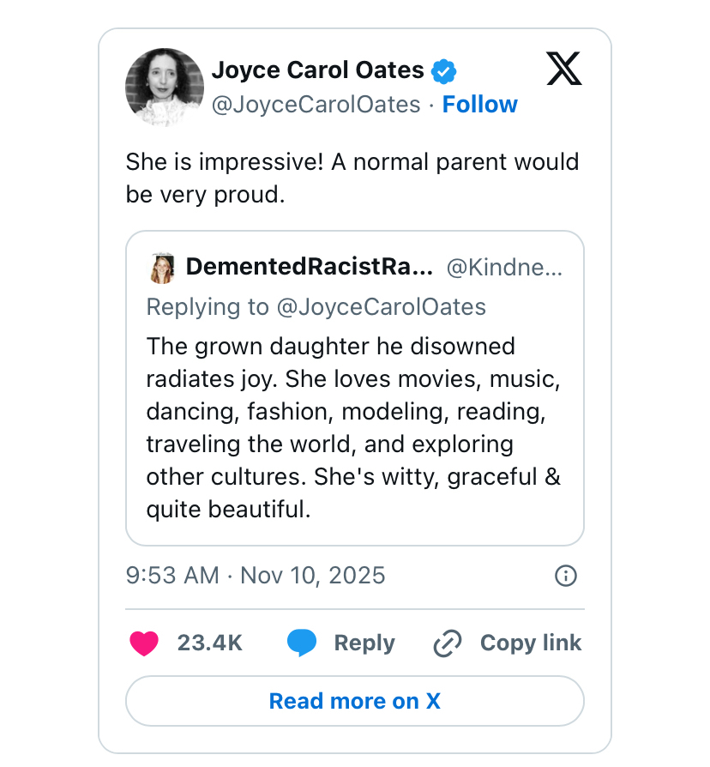This screenshot has width=710, height=767.
Task: Click the blue verified badge
Action: 442,70
